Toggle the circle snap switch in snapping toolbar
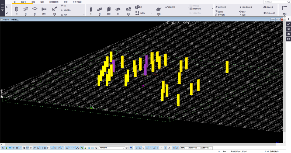Image resolution: width=291 pixels, height=153 pixels. 143,148
